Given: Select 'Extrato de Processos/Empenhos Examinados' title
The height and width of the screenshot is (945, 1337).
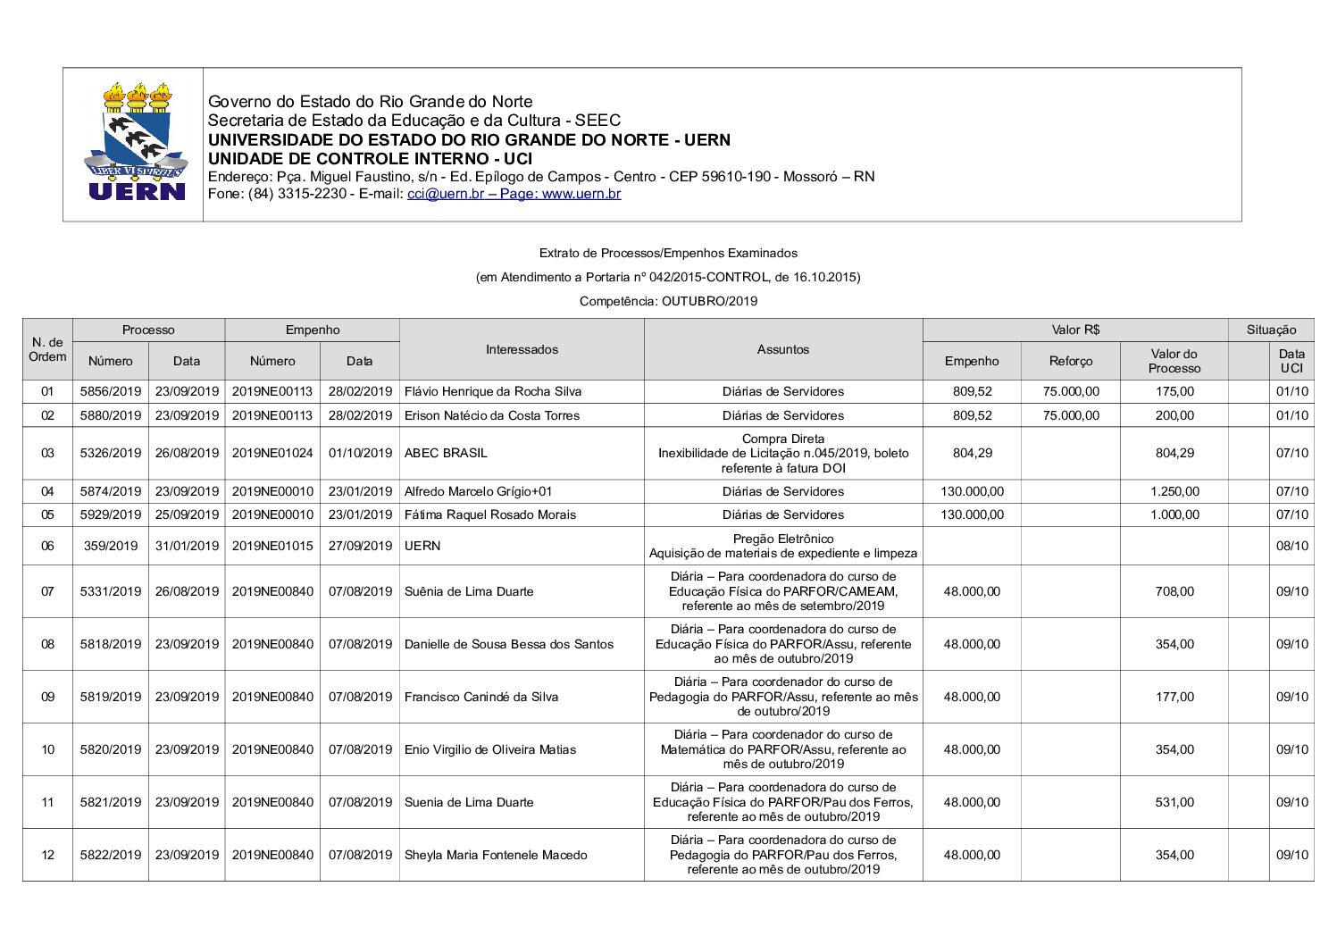Looking at the screenshot, I should [x=668, y=253].
